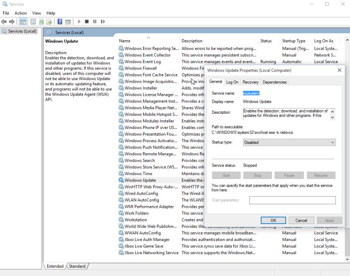The image size is (350, 276).
Task: Open the Action menu
Action: pyautogui.click(x=20, y=13)
